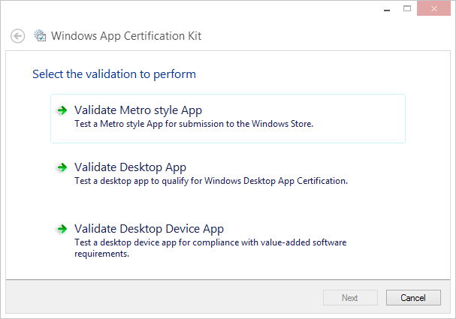Click the Select the validation to perform heading
The width and height of the screenshot is (456, 319).
pyautogui.click(x=114, y=74)
